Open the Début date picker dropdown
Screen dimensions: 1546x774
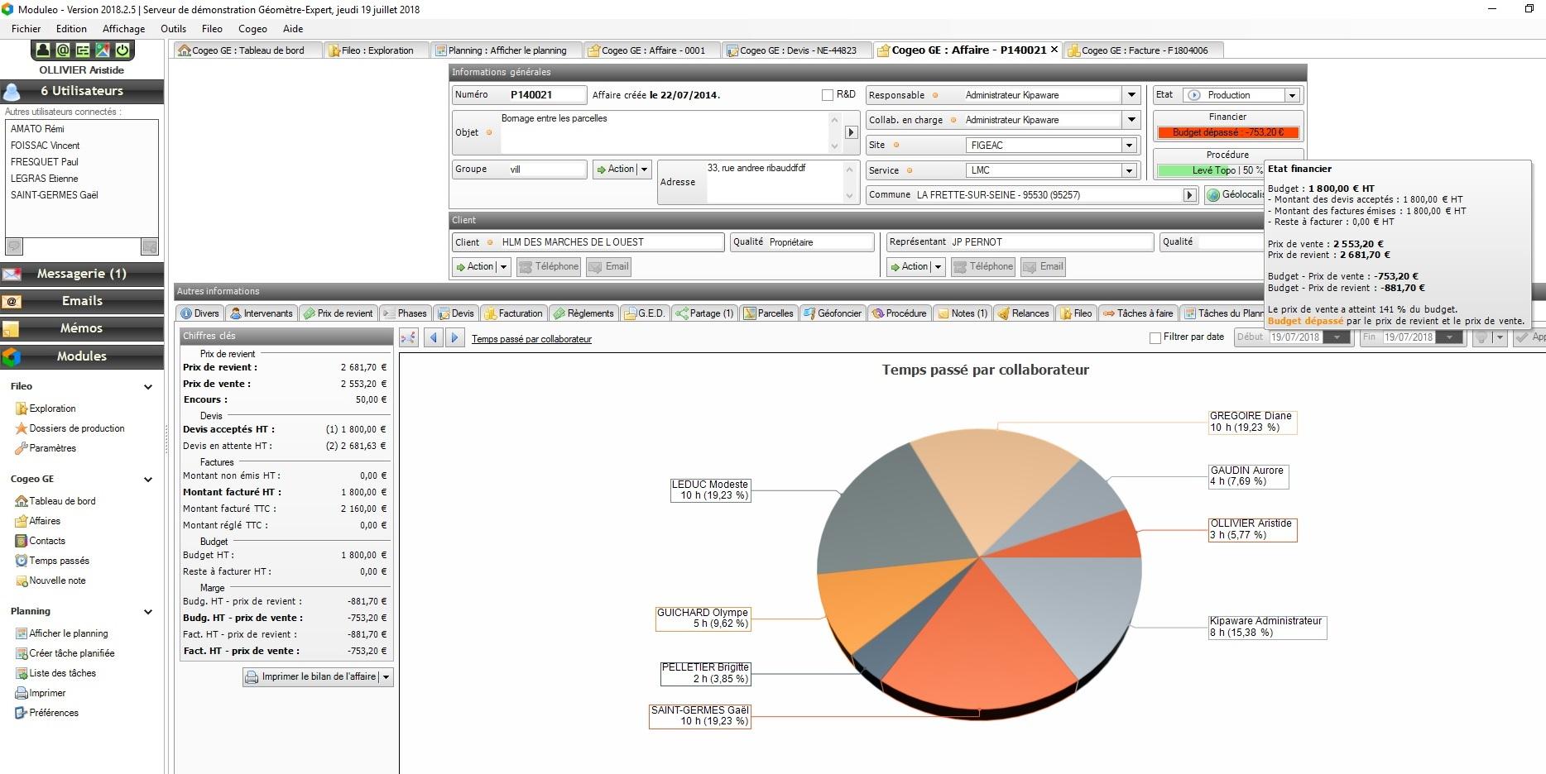tap(1337, 337)
